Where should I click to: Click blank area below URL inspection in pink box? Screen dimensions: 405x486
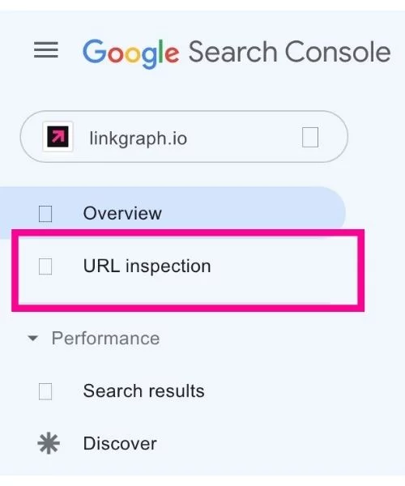click(188, 292)
